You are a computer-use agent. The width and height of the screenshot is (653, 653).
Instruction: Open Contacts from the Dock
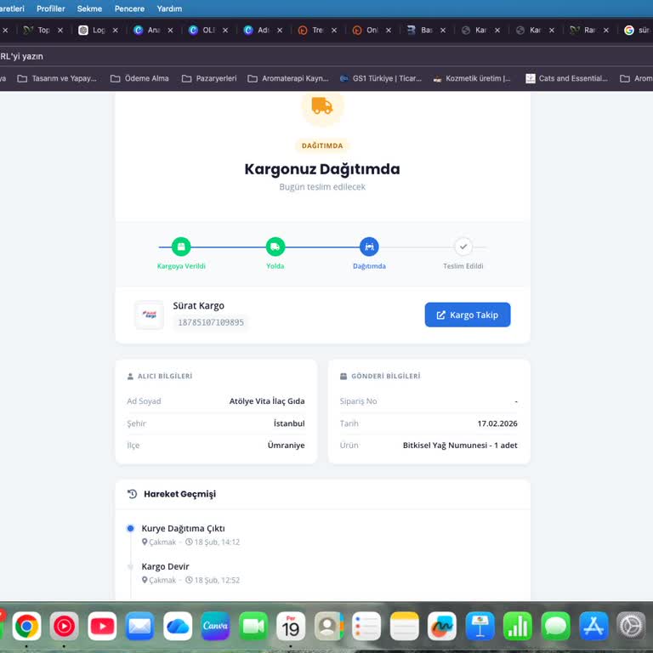click(328, 626)
